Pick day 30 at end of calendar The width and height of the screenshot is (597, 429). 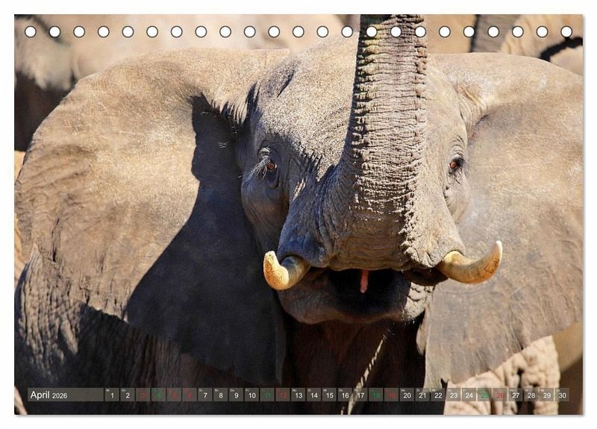(x=562, y=395)
